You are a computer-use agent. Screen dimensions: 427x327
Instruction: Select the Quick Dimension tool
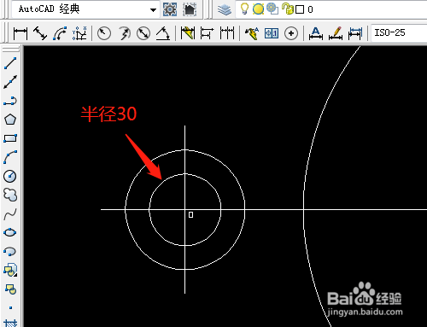188,33
